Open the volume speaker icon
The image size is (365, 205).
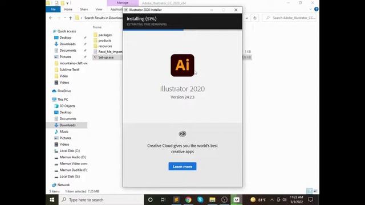pyautogui.click(x=285, y=200)
